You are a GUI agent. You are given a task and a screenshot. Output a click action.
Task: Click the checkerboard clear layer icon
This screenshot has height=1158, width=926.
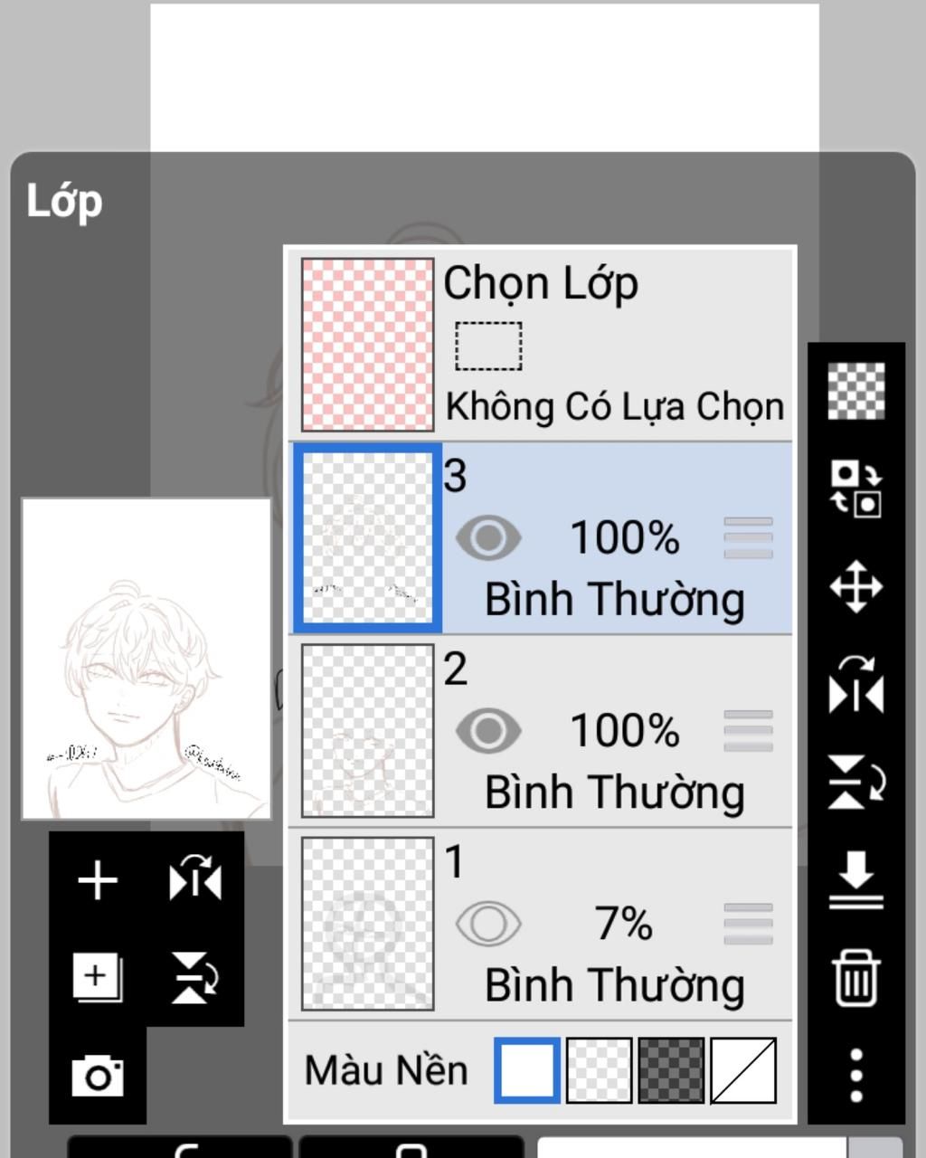click(x=856, y=391)
